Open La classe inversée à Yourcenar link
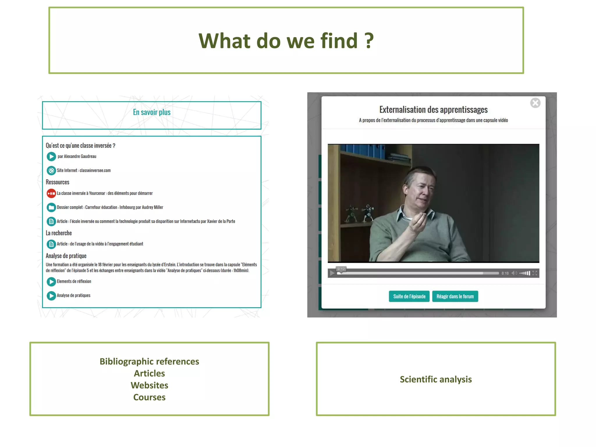This screenshot has height=447, width=596. [105, 193]
